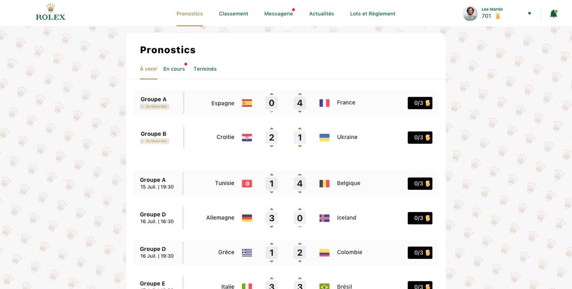Click the France flag icon
The height and width of the screenshot is (289, 572).
point(324,103)
